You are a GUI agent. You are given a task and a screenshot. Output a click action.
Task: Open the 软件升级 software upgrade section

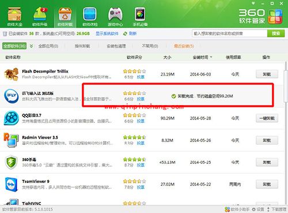(x=40, y=16)
